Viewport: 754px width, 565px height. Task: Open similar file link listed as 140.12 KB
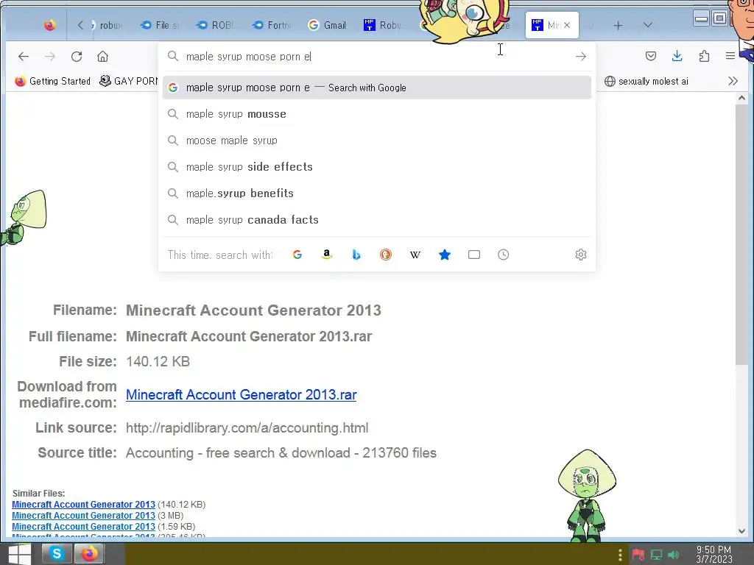[x=84, y=505]
